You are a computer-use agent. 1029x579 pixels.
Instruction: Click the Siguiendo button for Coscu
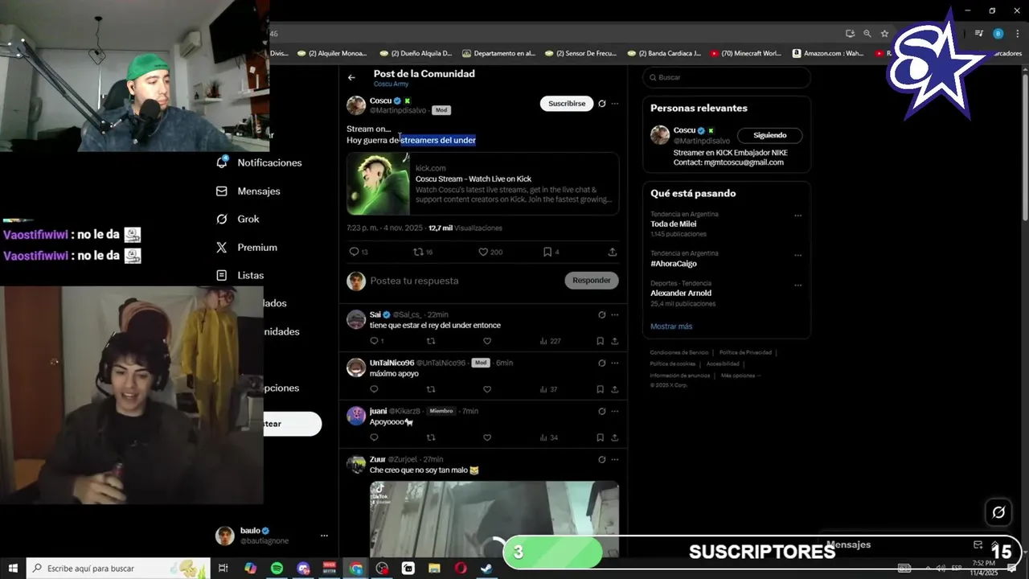coord(769,135)
